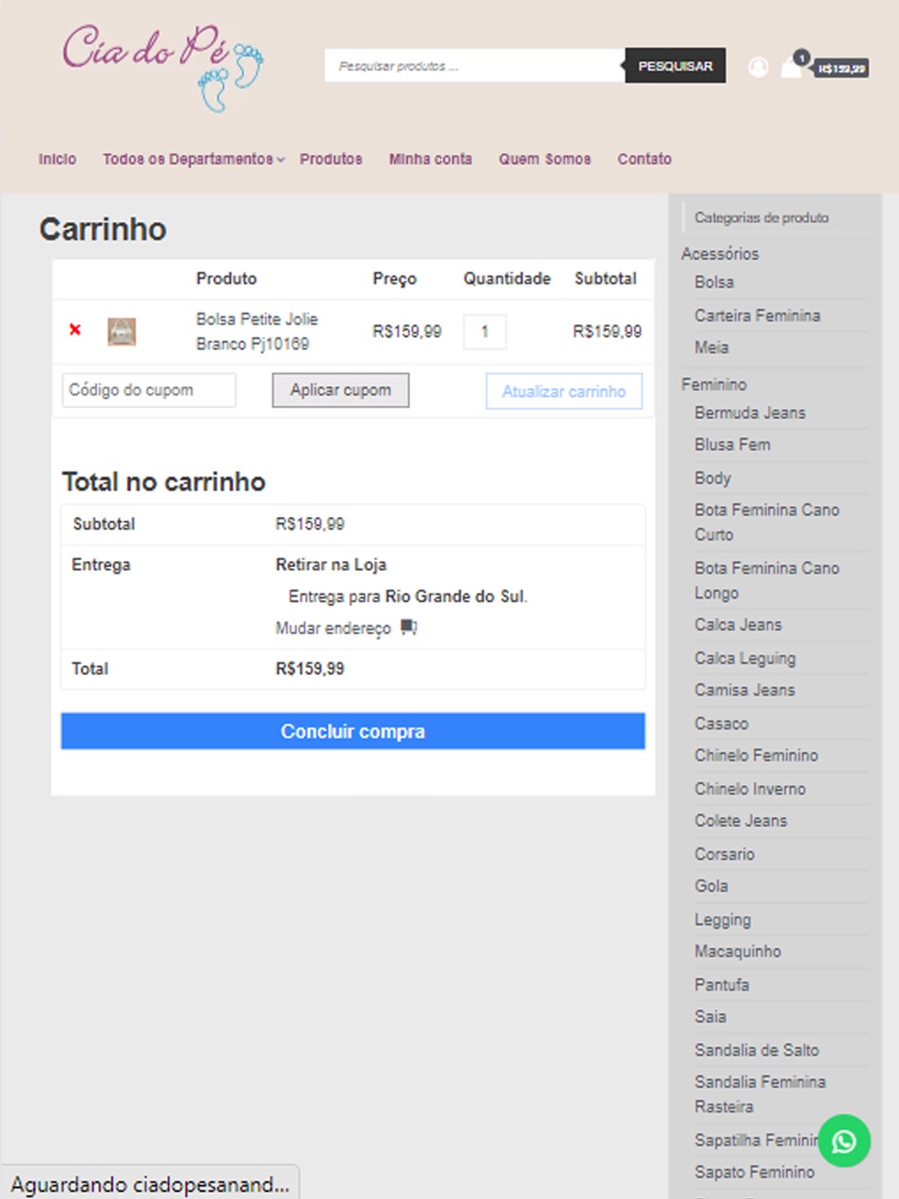The image size is (899, 1199).
Task: Go to the Produtos menu item
Action: (331, 159)
